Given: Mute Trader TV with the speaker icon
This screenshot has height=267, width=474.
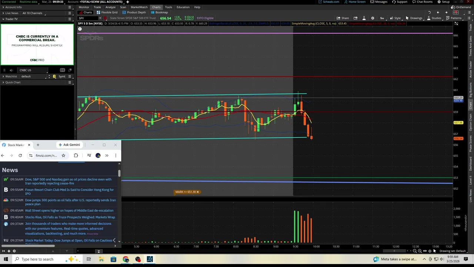Looking at the screenshot, I should (x=11, y=70).
